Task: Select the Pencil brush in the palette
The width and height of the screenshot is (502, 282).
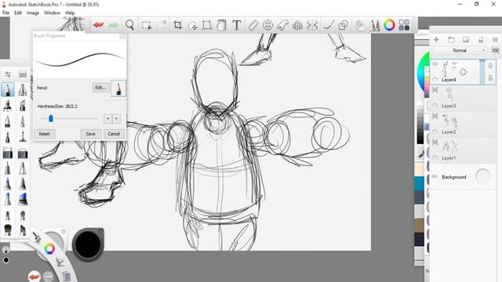Action: click(8, 89)
